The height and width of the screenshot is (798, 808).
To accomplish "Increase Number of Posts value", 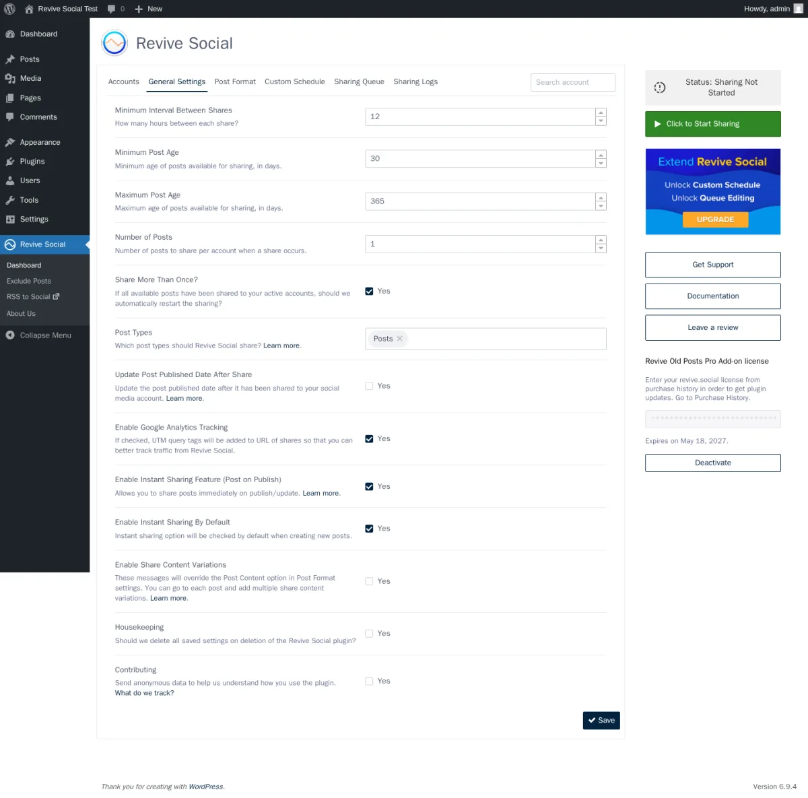I will (x=601, y=239).
